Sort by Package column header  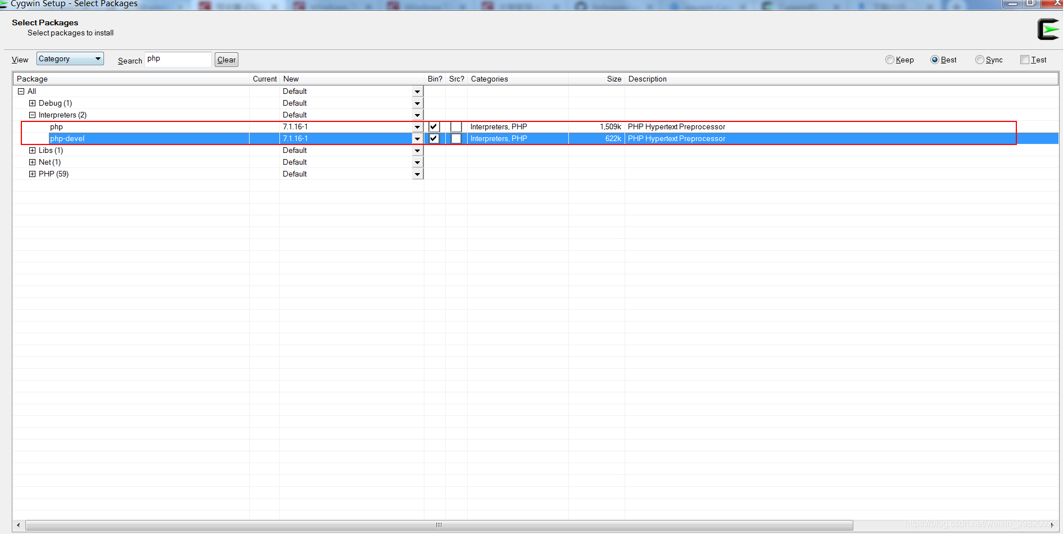click(x=132, y=79)
